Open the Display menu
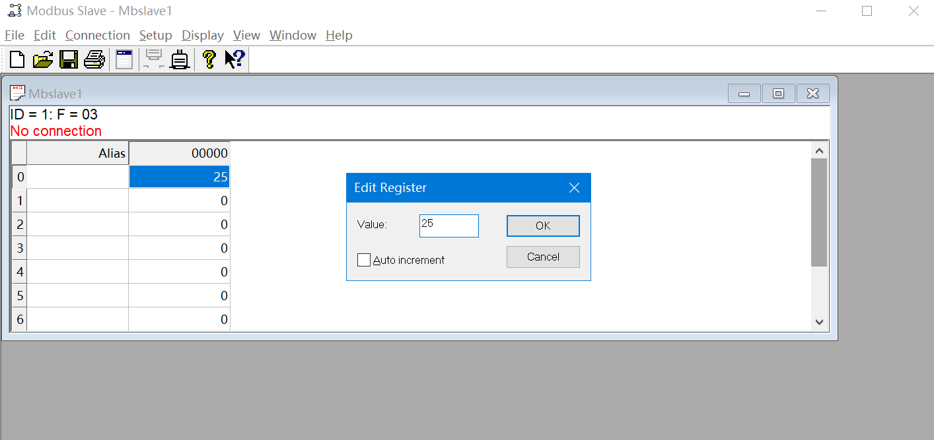Image resolution: width=934 pixels, height=440 pixels. [202, 36]
